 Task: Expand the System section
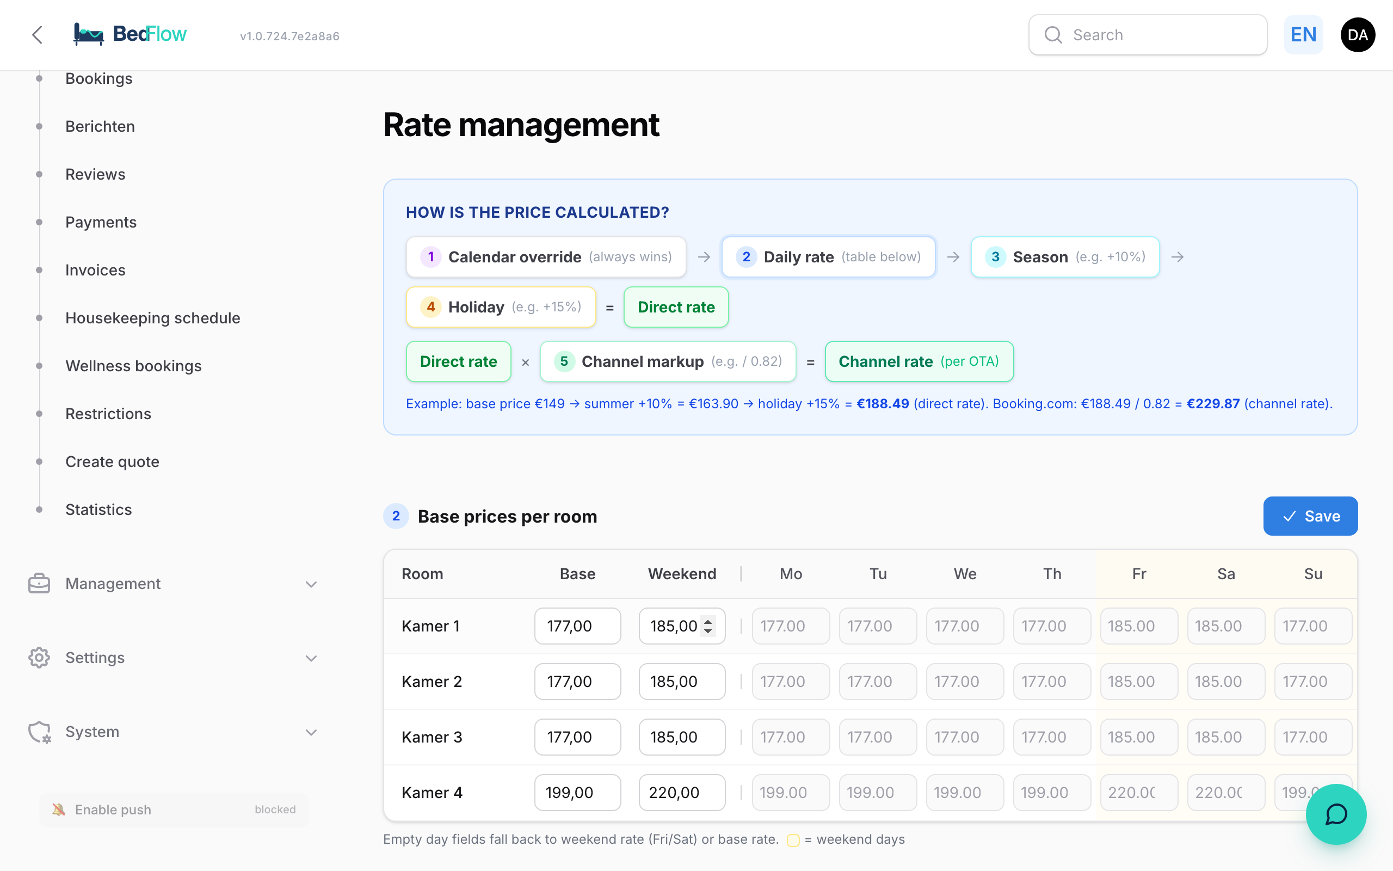click(173, 732)
